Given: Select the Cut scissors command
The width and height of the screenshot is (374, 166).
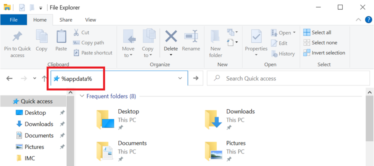Looking at the screenshot, I should (81, 32).
